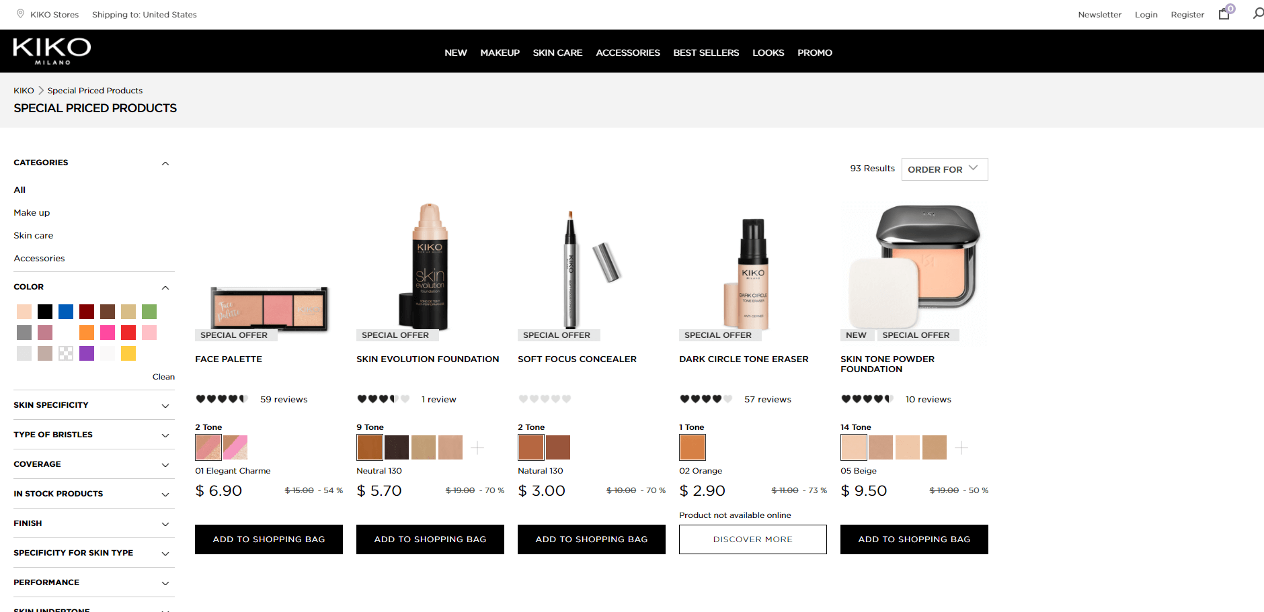Filter by the yellow color swatch
1264x612 pixels.
pos(128,353)
